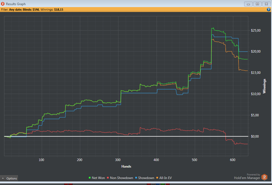Click the red Non Showdown color swatch
The image size is (272, 185).
click(x=108, y=178)
